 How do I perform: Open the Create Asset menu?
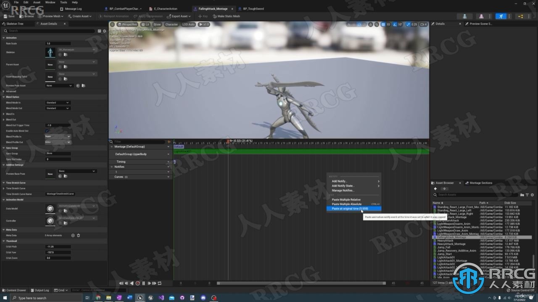[80, 16]
